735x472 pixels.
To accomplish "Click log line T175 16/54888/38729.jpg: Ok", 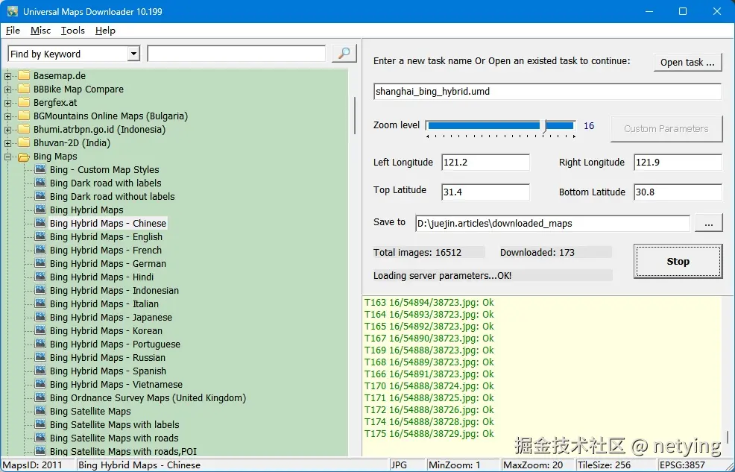I will 429,433.
